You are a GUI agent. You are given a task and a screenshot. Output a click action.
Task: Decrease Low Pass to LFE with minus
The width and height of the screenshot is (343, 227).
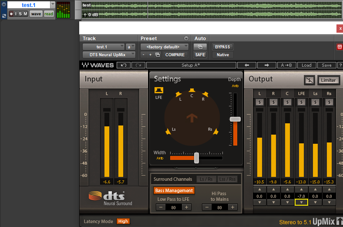pos(161,207)
